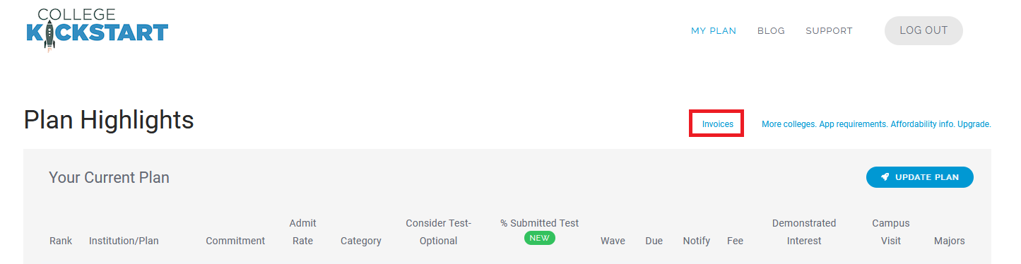Click the Demonstrated Interest column header
1021x264 pixels.
pos(804,232)
